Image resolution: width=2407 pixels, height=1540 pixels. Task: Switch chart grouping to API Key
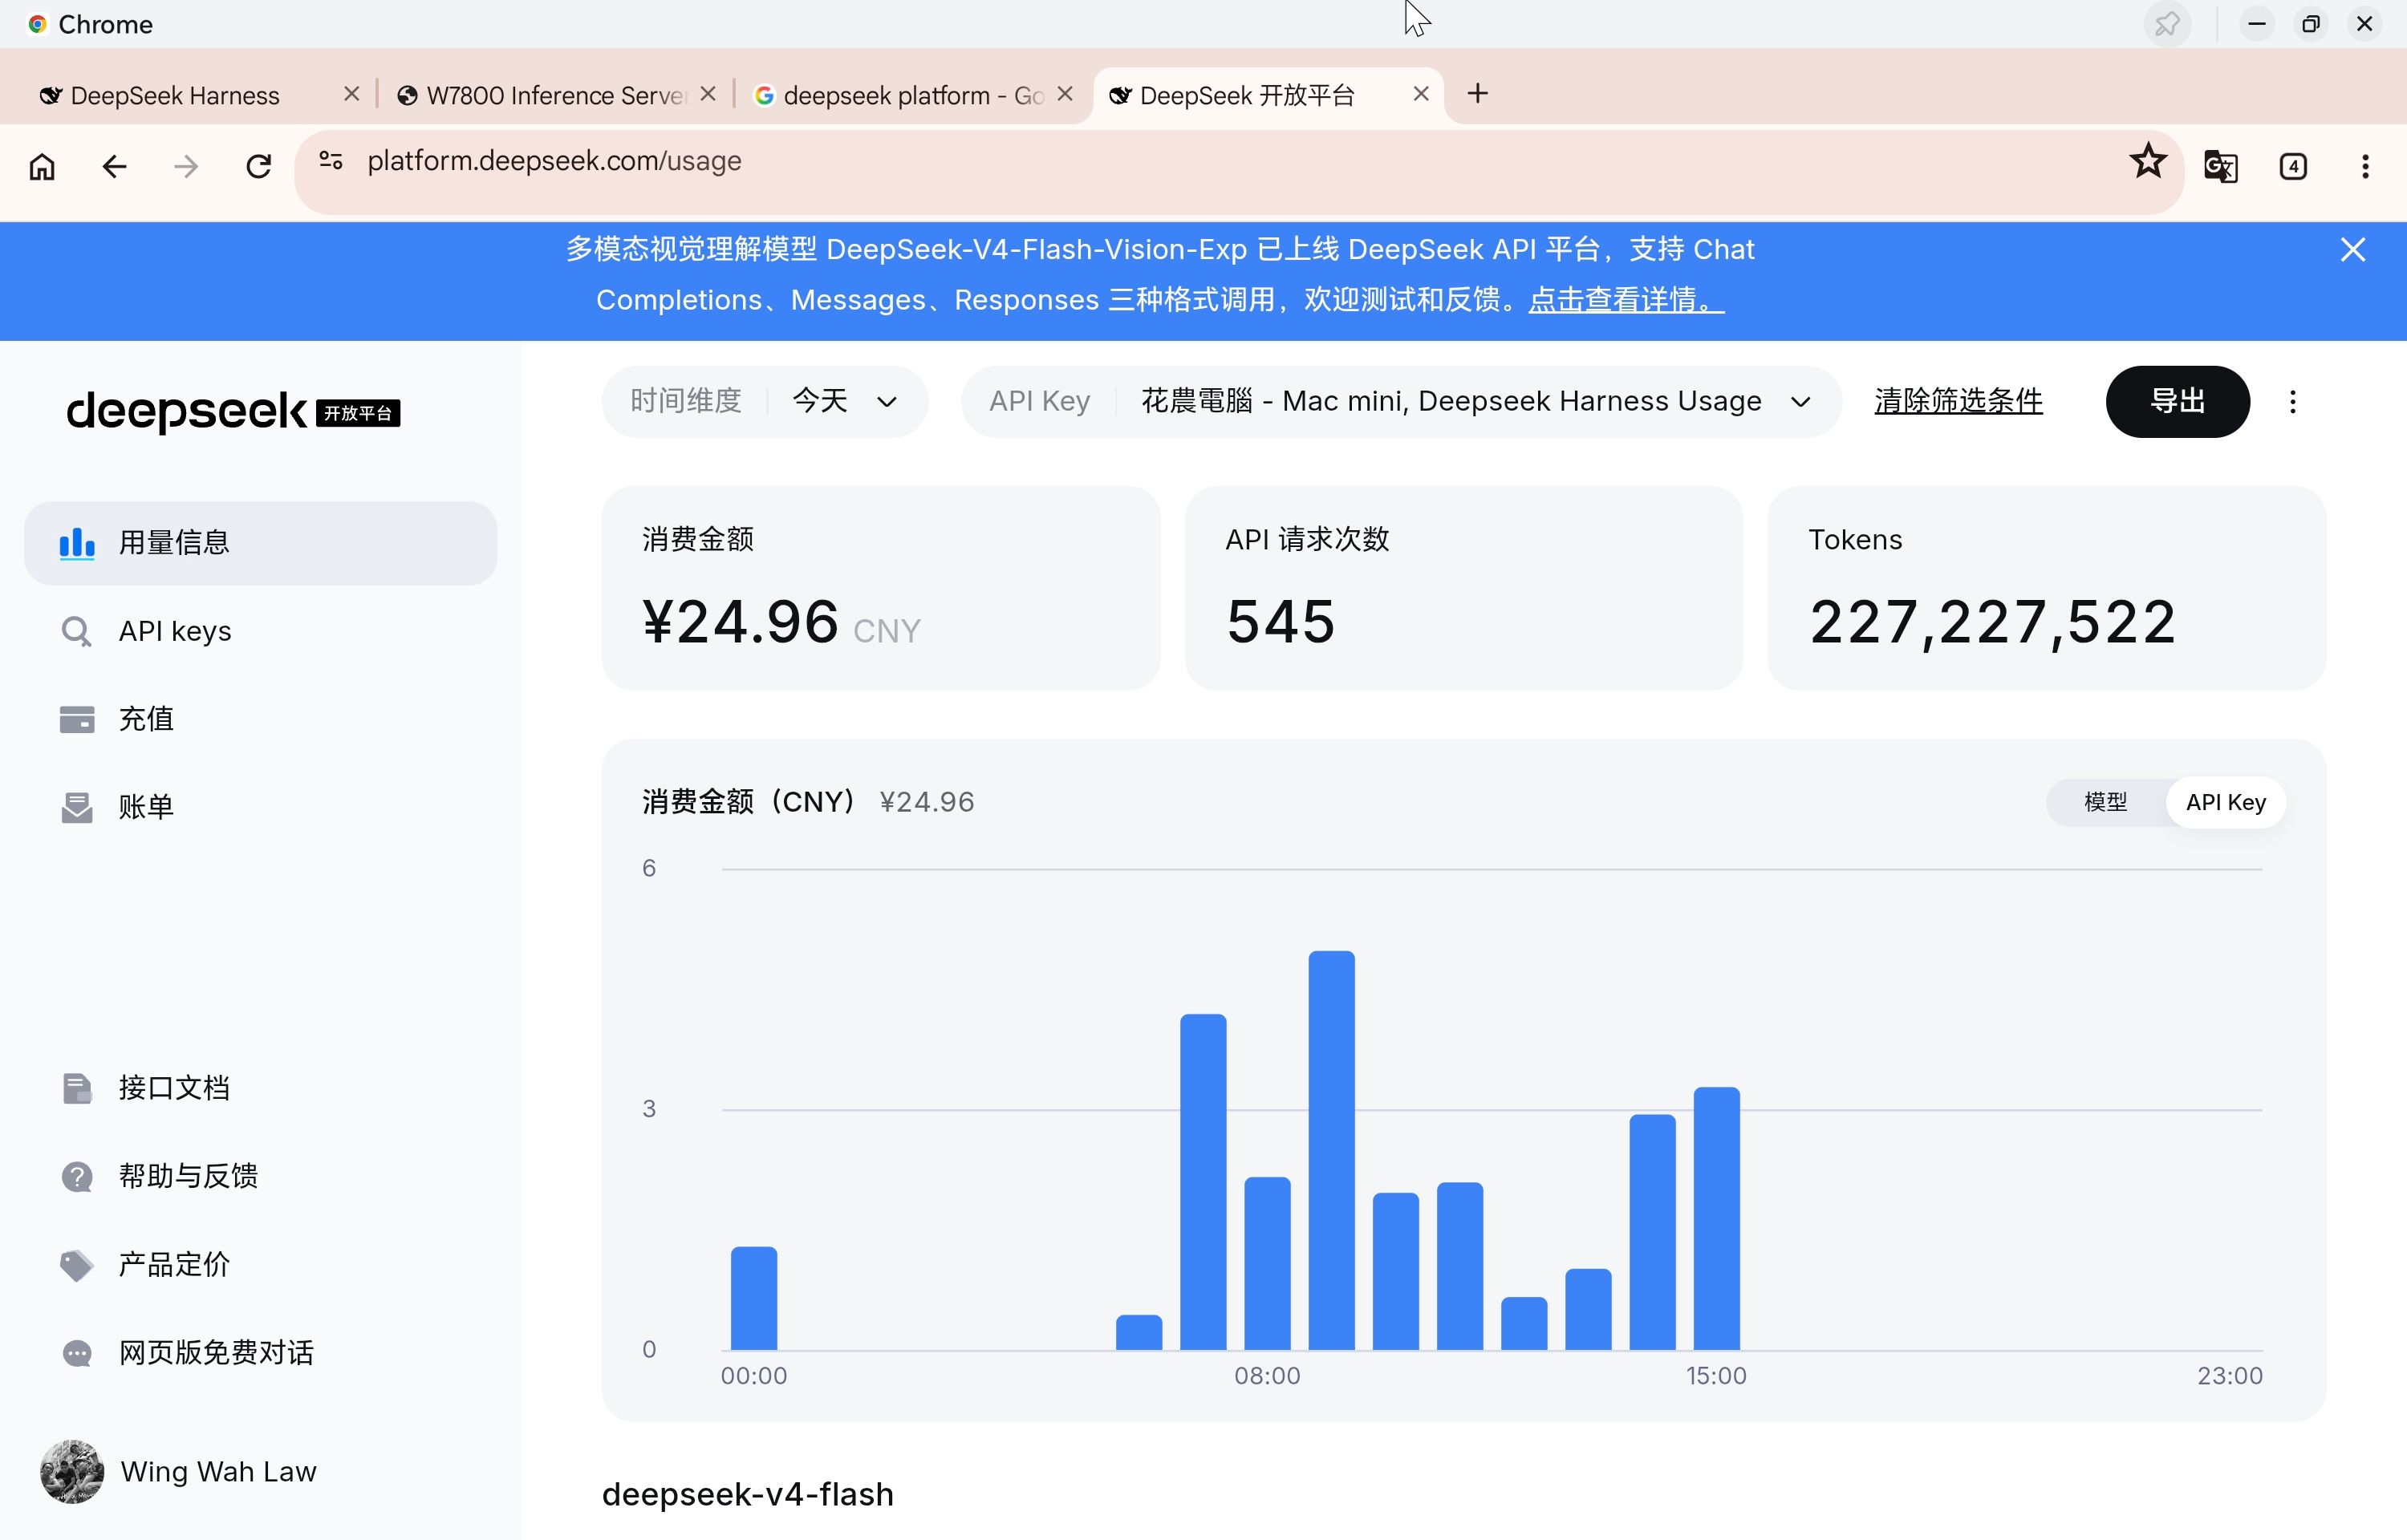point(2225,803)
